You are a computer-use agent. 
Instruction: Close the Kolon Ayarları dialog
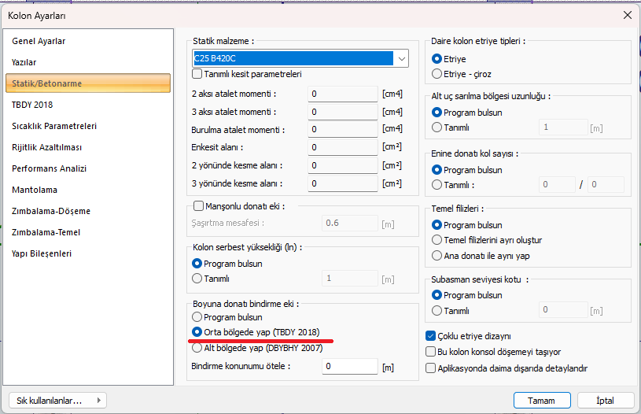tap(626, 15)
